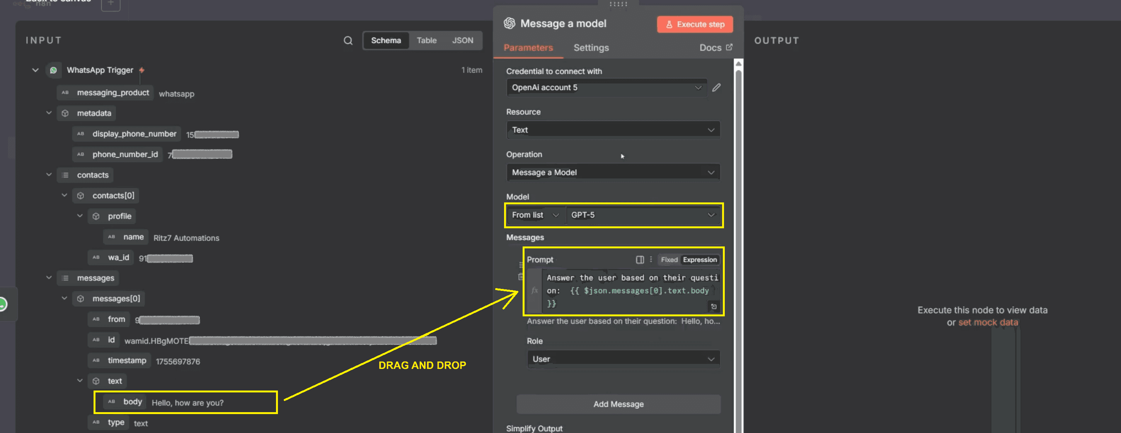Open the Operation dropdown showing Message a Model
This screenshot has height=433, width=1121.
coord(613,172)
